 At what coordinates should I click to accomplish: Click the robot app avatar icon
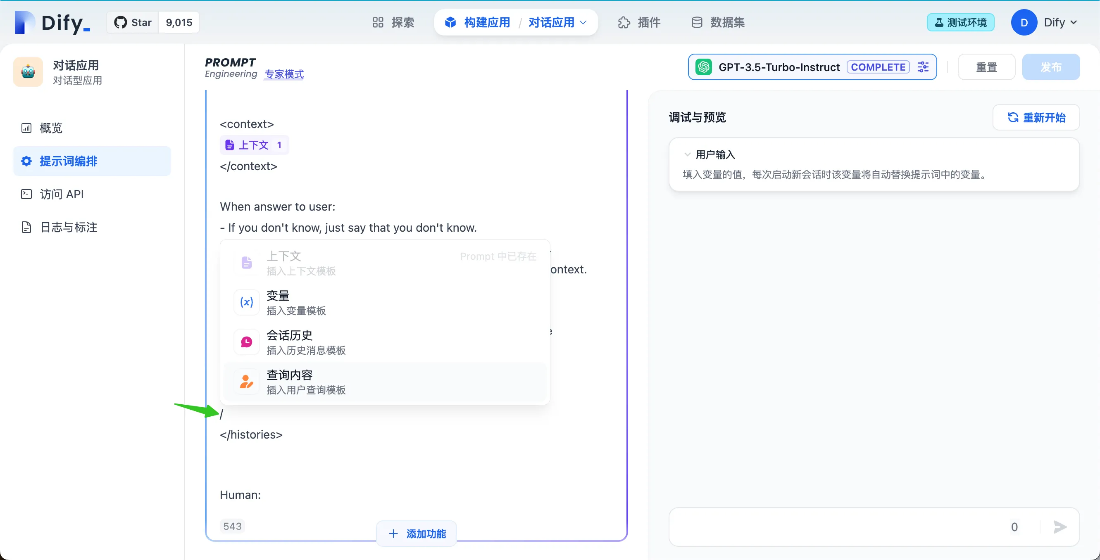(x=28, y=72)
